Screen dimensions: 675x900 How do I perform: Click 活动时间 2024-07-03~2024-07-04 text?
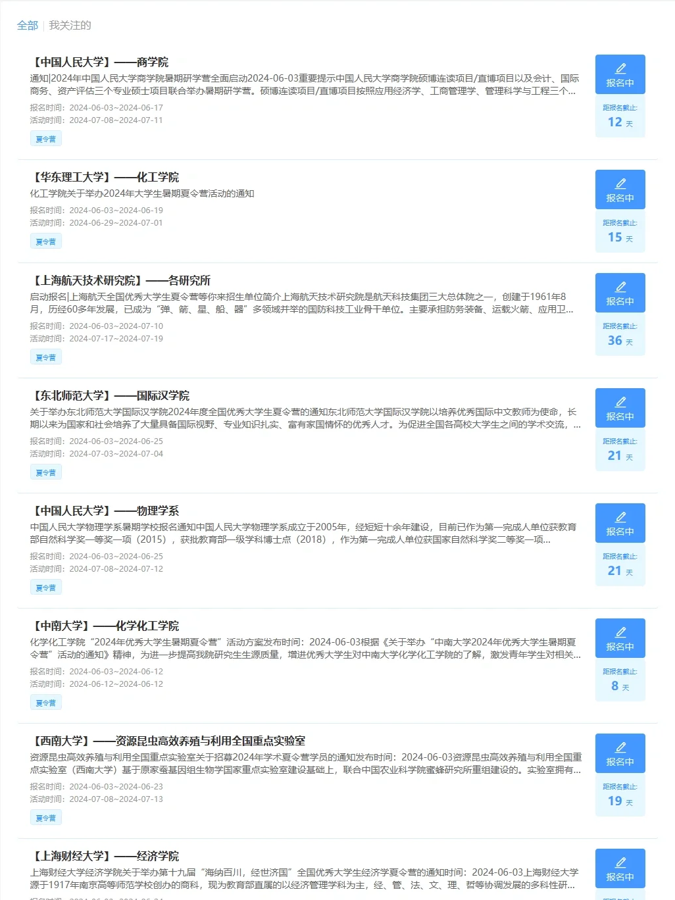(x=96, y=454)
